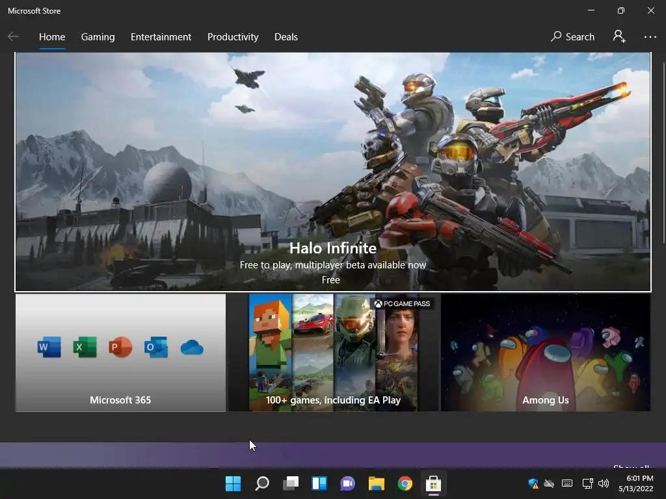The width and height of the screenshot is (666, 499).
Task: Open the Among Us tile
Action: pos(546,352)
